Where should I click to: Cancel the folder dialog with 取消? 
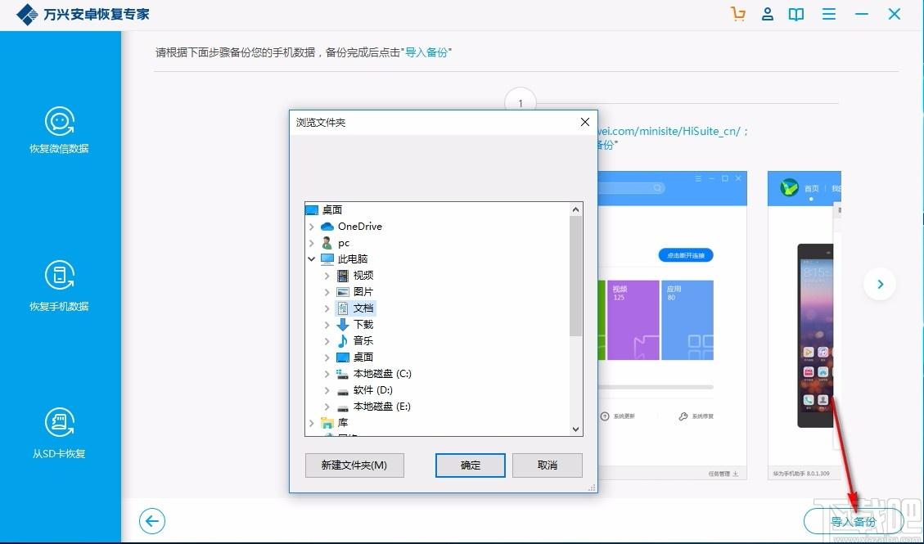point(547,465)
